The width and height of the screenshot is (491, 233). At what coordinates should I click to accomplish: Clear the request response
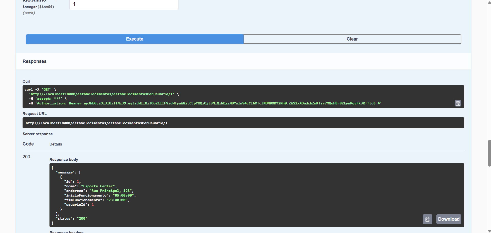(x=352, y=39)
